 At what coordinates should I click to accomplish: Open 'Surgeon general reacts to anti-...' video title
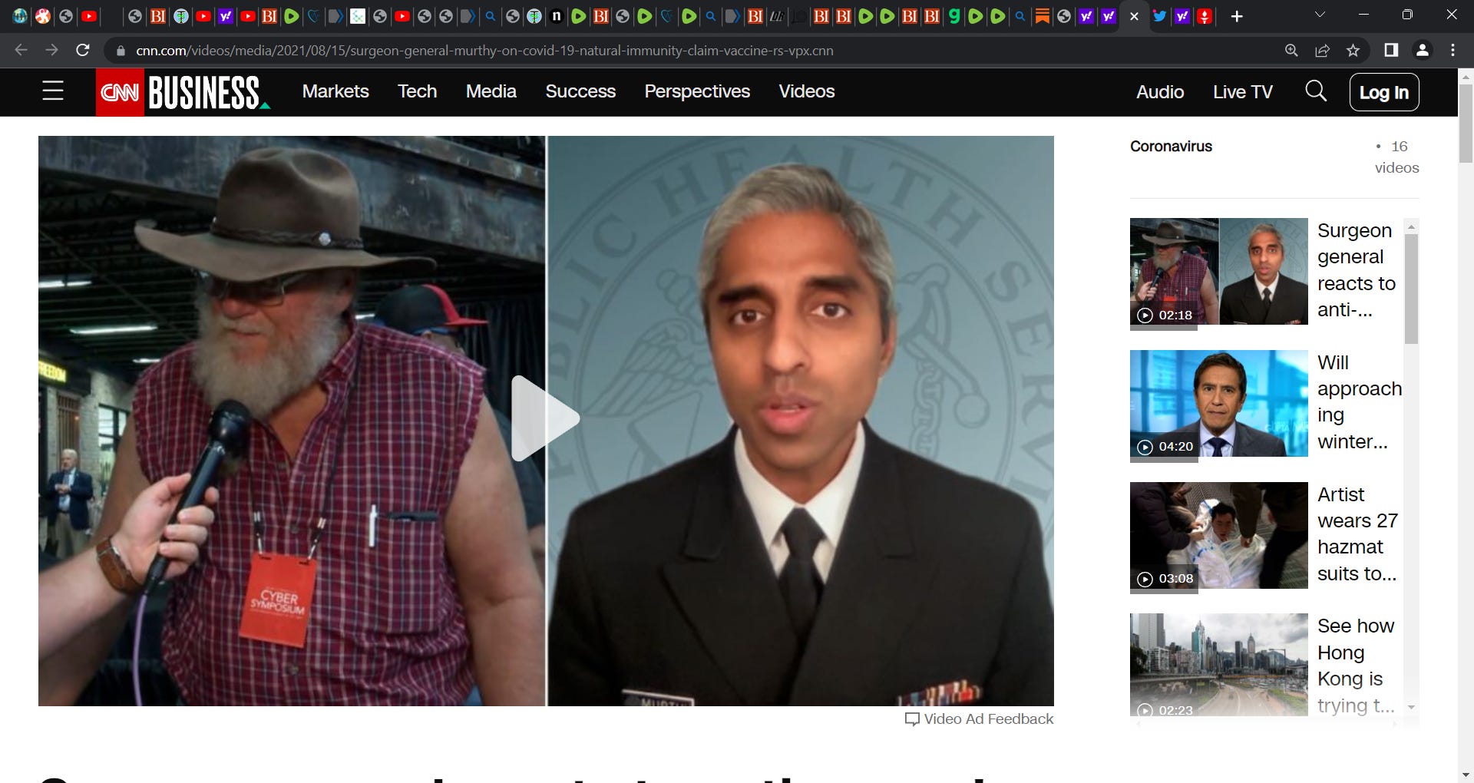1356,270
